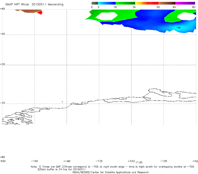Click the colorbar label '34'
This screenshot has height=174, width=198.
[134, 7]
